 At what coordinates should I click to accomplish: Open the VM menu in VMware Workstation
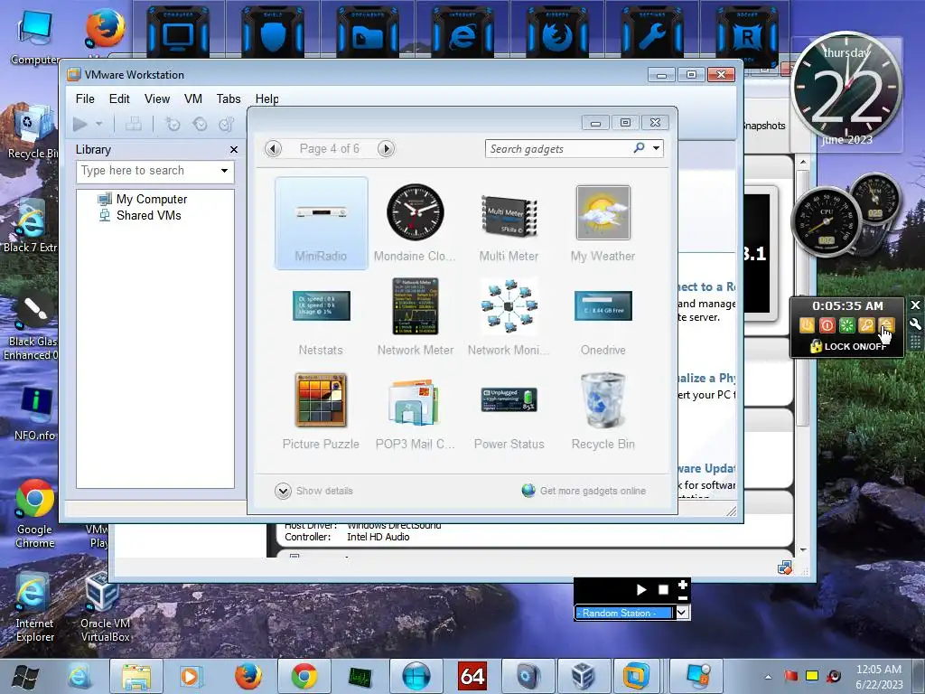pyautogui.click(x=193, y=98)
